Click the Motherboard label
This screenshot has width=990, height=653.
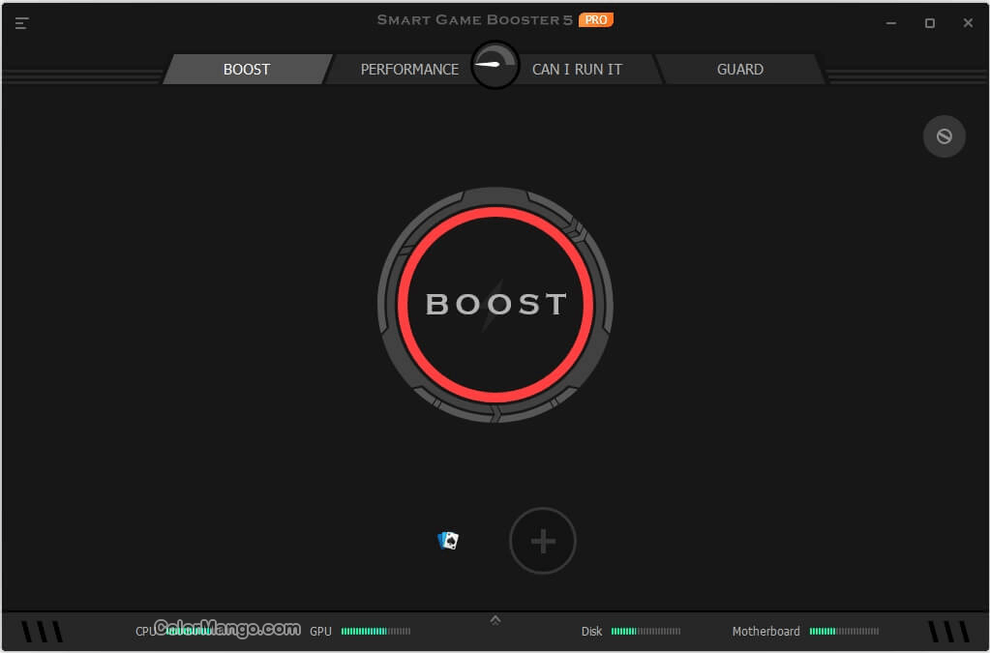(765, 631)
